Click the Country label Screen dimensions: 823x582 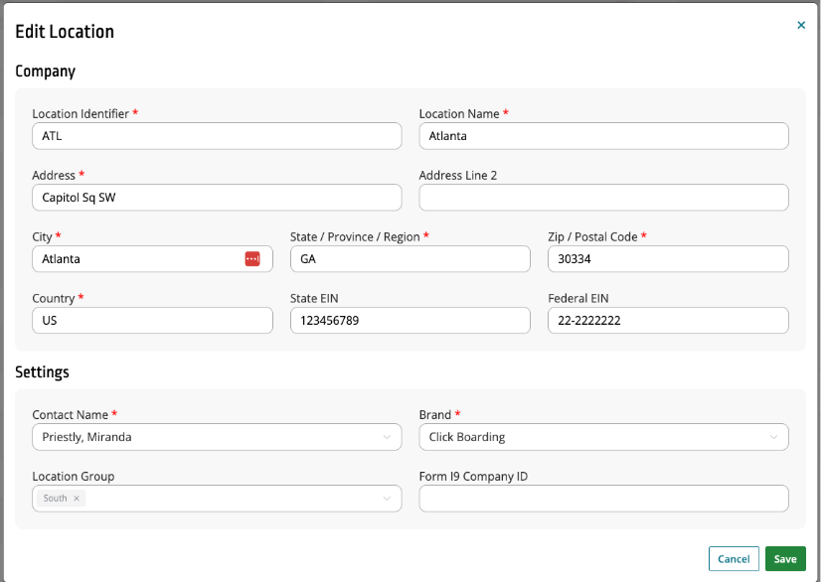pos(54,298)
